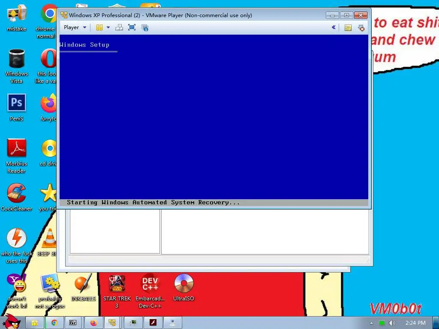This screenshot has height=329, width=439.
Task: Open 7-Zip from the taskbar
Action: pos(73,323)
